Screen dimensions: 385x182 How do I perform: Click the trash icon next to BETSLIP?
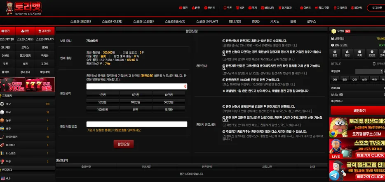[374, 64]
